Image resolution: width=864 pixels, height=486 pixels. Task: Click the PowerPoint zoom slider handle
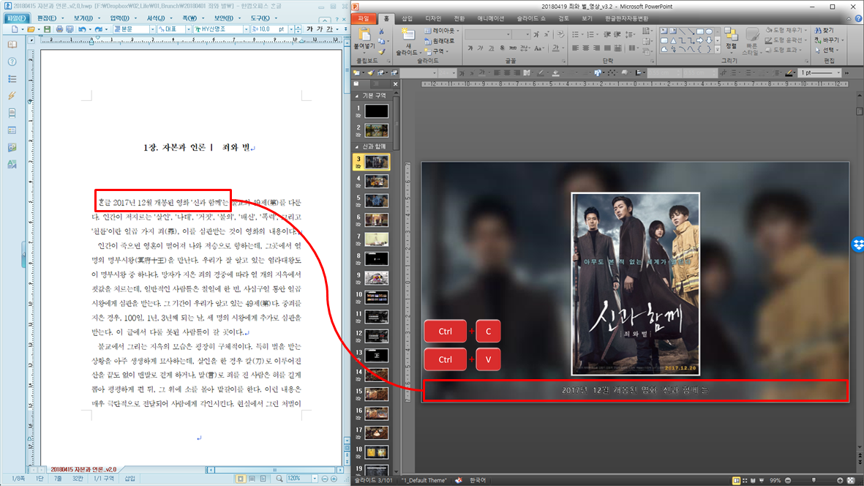click(x=814, y=480)
